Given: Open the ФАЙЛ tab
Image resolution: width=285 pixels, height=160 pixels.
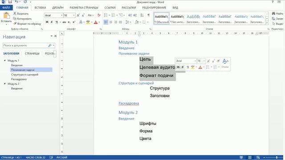Looking at the screenshot, I should 6,8.
